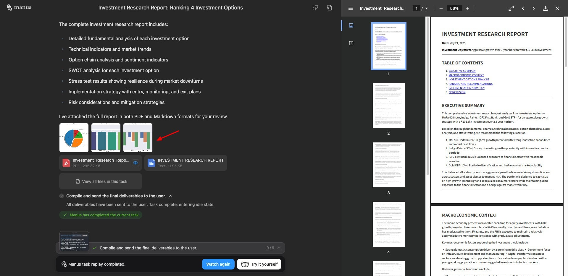
Task: Go to next file with right arrow
Action: click(x=534, y=8)
